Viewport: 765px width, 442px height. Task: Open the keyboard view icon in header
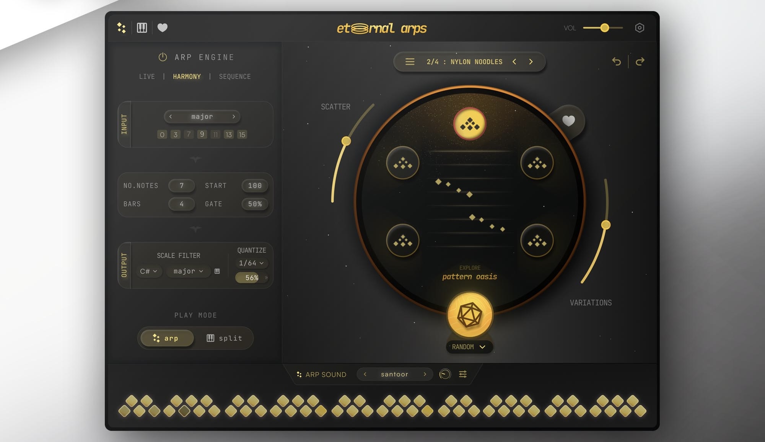point(142,28)
